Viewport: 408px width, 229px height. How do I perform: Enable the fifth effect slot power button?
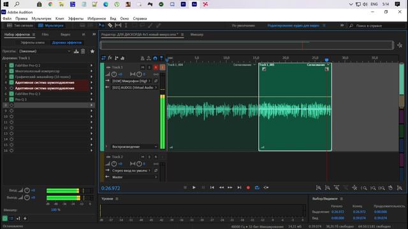click(x=11, y=88)
